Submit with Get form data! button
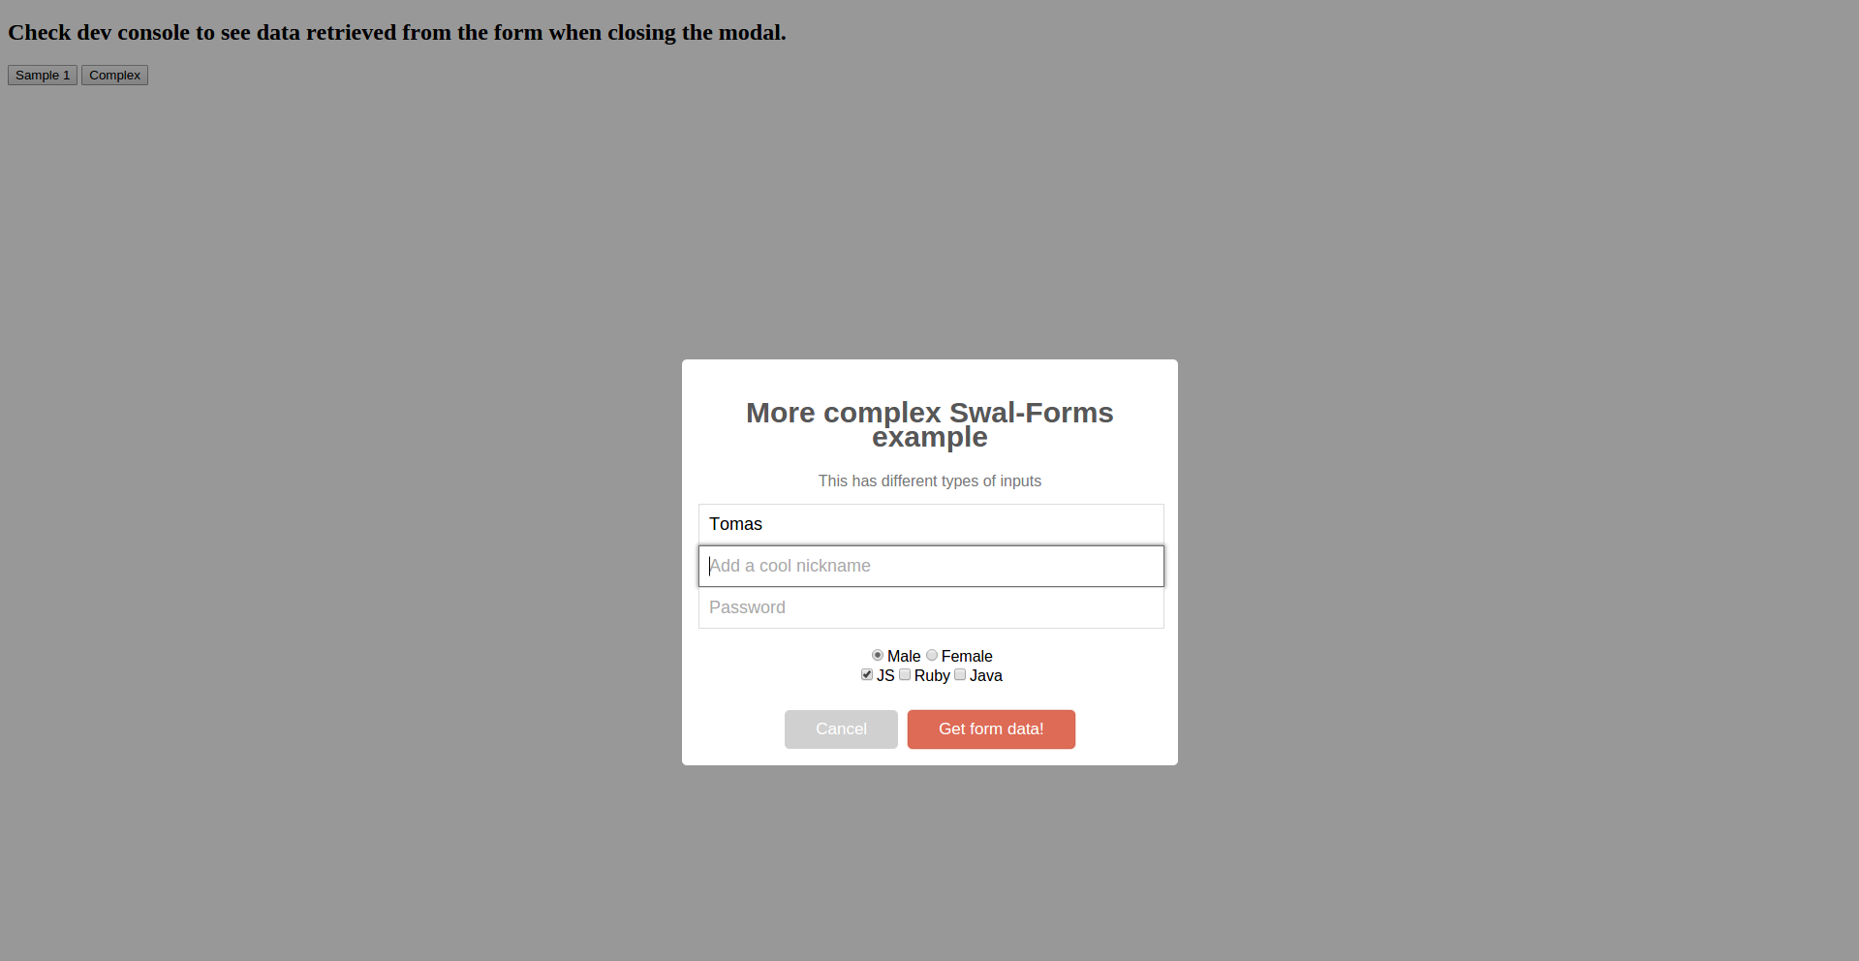 pos(991,729)
